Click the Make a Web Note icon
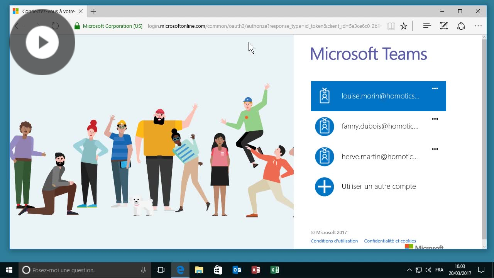 click(x=444, y=26)
